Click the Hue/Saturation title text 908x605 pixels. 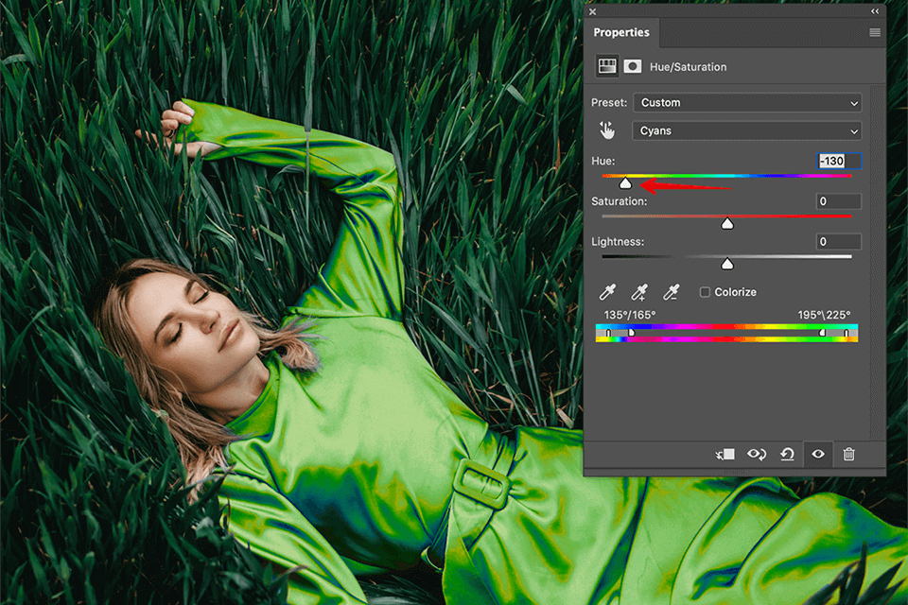pyautogui.click(x=688, y=67)
